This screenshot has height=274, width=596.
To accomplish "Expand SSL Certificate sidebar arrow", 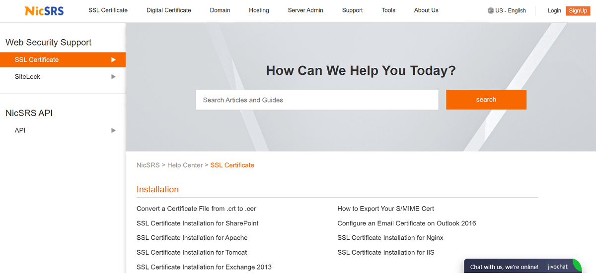I will click(x=114, y=60).
